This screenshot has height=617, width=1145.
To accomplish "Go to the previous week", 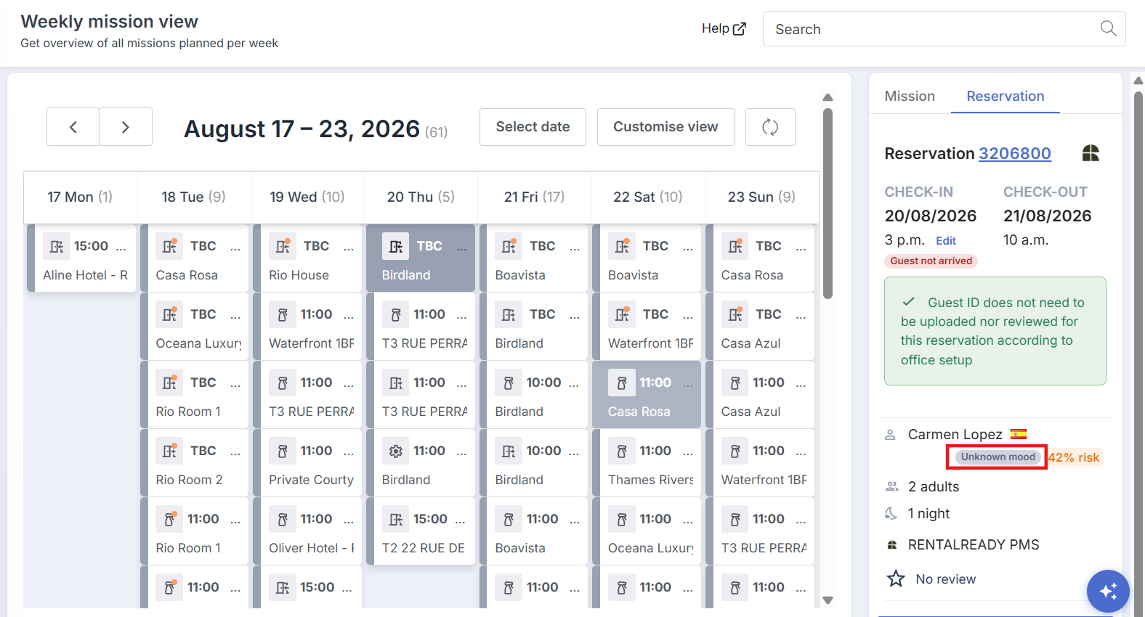I will pyautogui.click(x=73, y=127).
